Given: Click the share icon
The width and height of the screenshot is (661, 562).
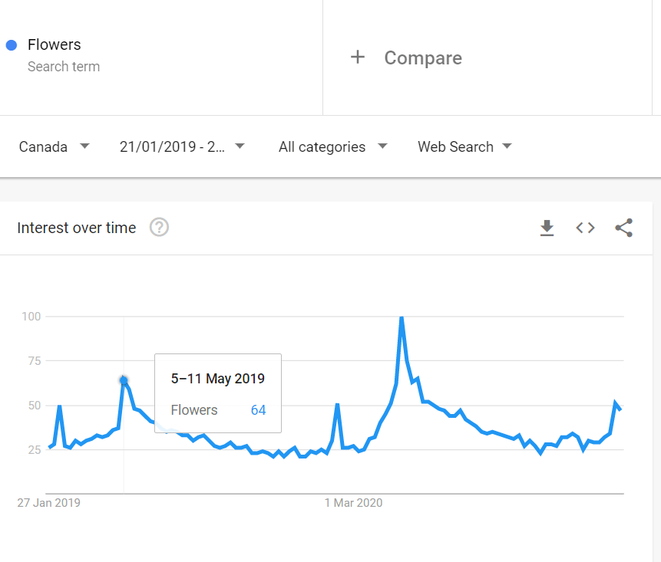Looking at the screenshot, I should [624, 228].
